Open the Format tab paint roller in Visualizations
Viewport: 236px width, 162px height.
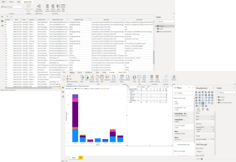[x=203, y=110]
